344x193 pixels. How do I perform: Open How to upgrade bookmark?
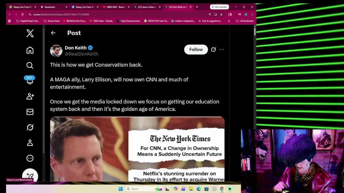click(210, 21)
